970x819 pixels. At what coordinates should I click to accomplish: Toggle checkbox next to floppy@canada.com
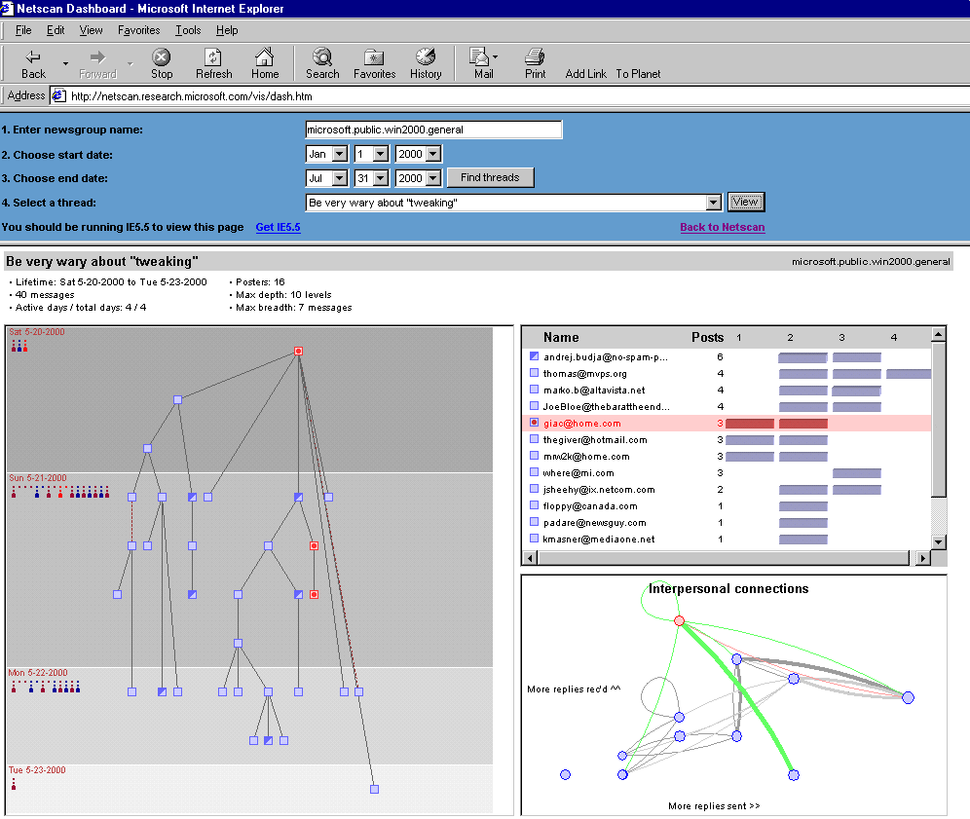534,506
